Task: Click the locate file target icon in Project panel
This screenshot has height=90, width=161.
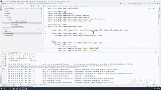Action: pyautogui.click(x=31, y=6)
